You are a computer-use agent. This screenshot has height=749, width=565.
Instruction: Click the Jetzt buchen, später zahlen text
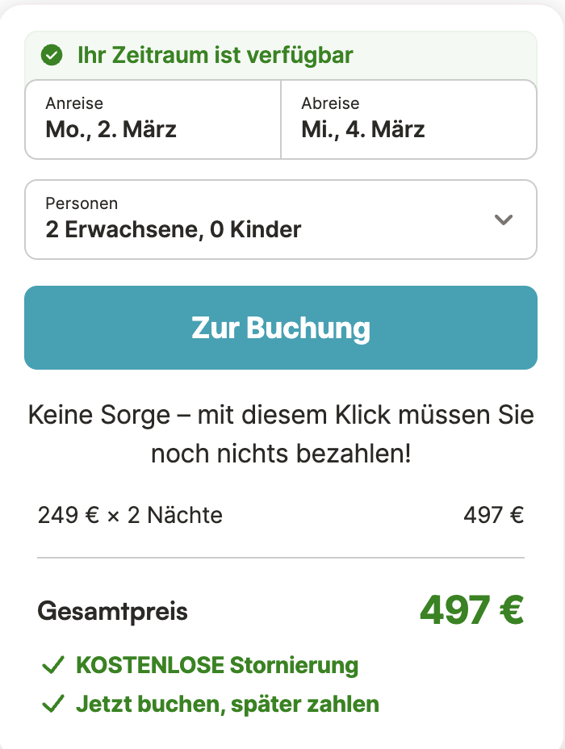228,703
